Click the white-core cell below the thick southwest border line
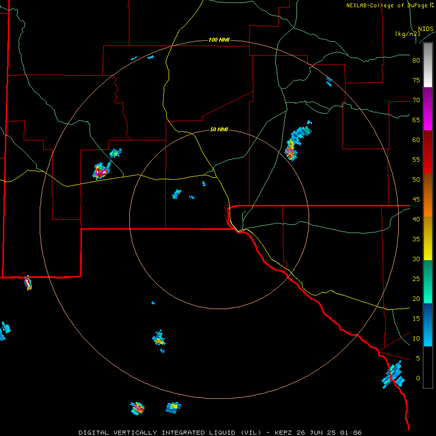Screen dimensions: 436x436 point(28,283)
